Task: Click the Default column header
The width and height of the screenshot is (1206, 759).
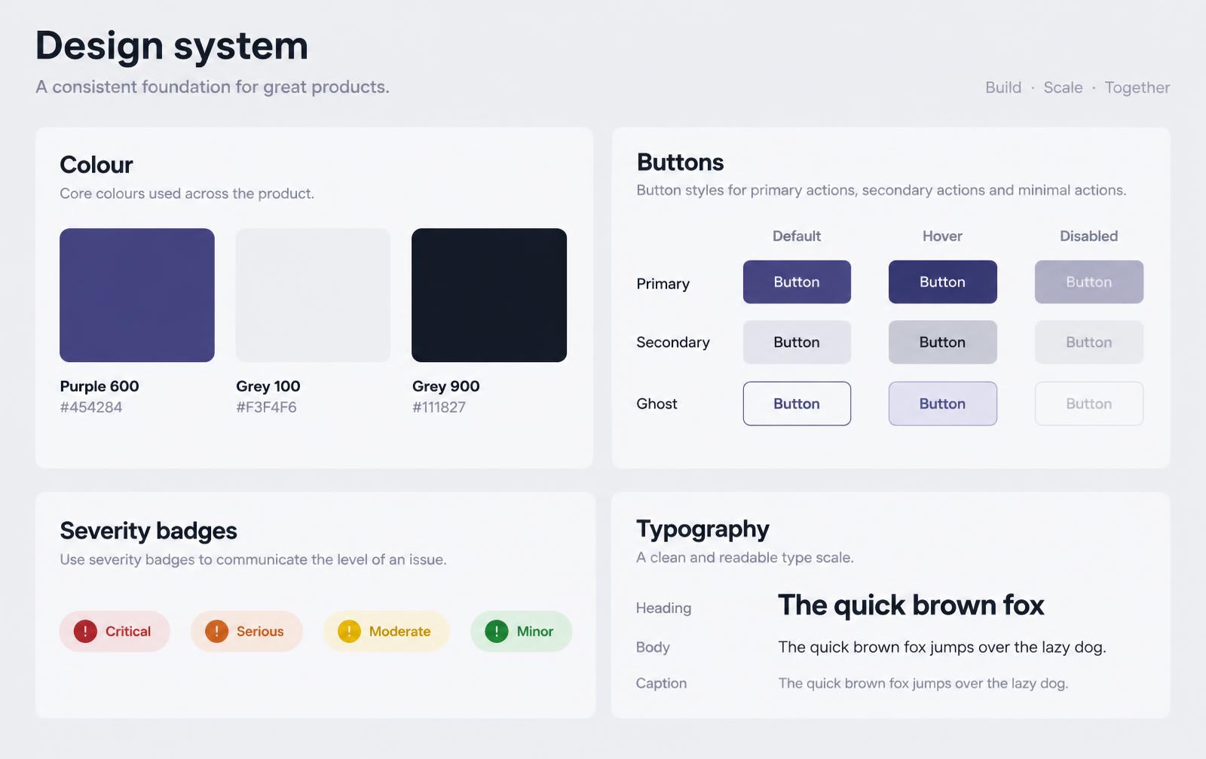Action: (797, 236)
